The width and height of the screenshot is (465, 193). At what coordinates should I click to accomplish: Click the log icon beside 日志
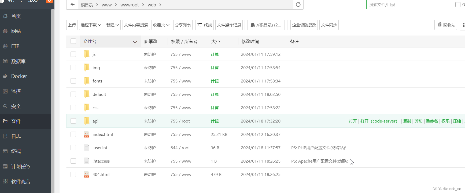pos(5,136)
